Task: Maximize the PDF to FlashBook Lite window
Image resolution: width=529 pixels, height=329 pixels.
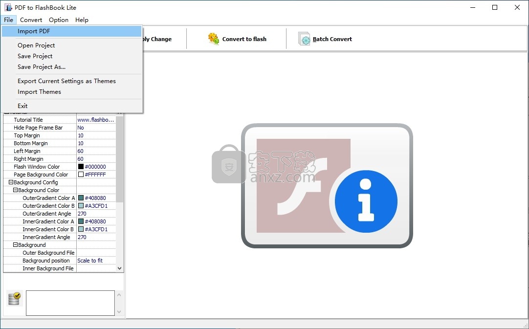Action: point(495,7)
